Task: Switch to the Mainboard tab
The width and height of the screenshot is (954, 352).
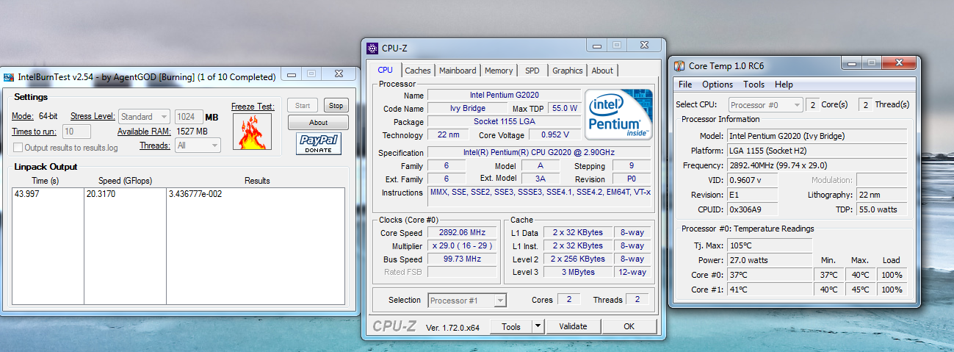Action: pos(458,71)
